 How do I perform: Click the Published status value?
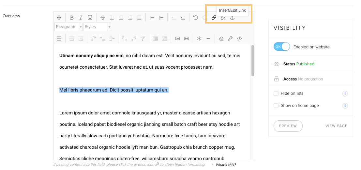pyautogui.click(x=305, y=64)
